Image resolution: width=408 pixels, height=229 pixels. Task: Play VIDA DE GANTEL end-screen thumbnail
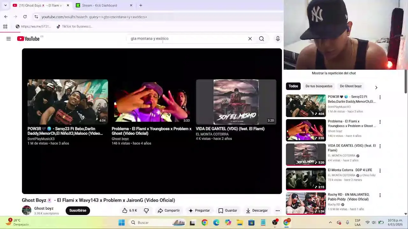(x=236, y=102)
